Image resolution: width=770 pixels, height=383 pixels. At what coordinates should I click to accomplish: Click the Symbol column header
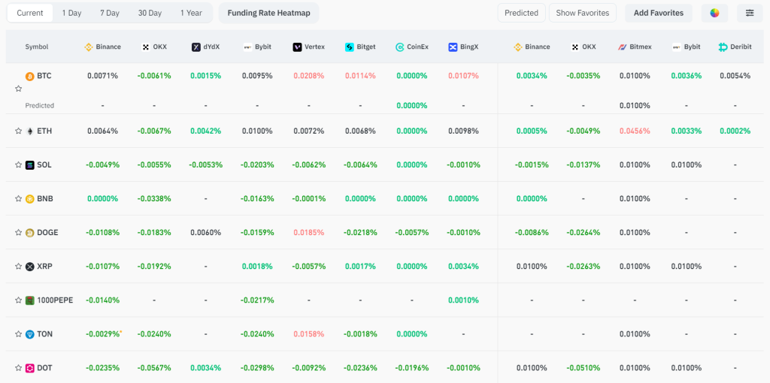[37, 47]
